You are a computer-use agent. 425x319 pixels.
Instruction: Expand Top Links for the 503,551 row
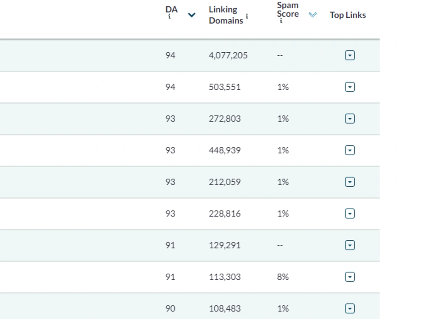tap(350, 87)
